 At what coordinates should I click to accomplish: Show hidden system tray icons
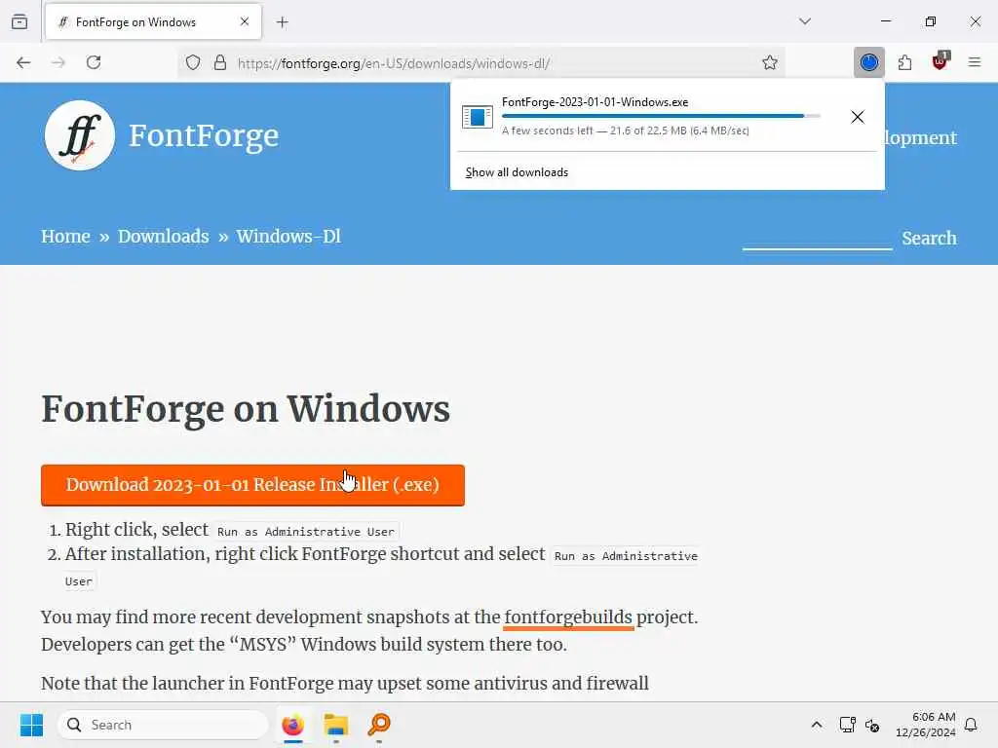[x=817, y=725]
